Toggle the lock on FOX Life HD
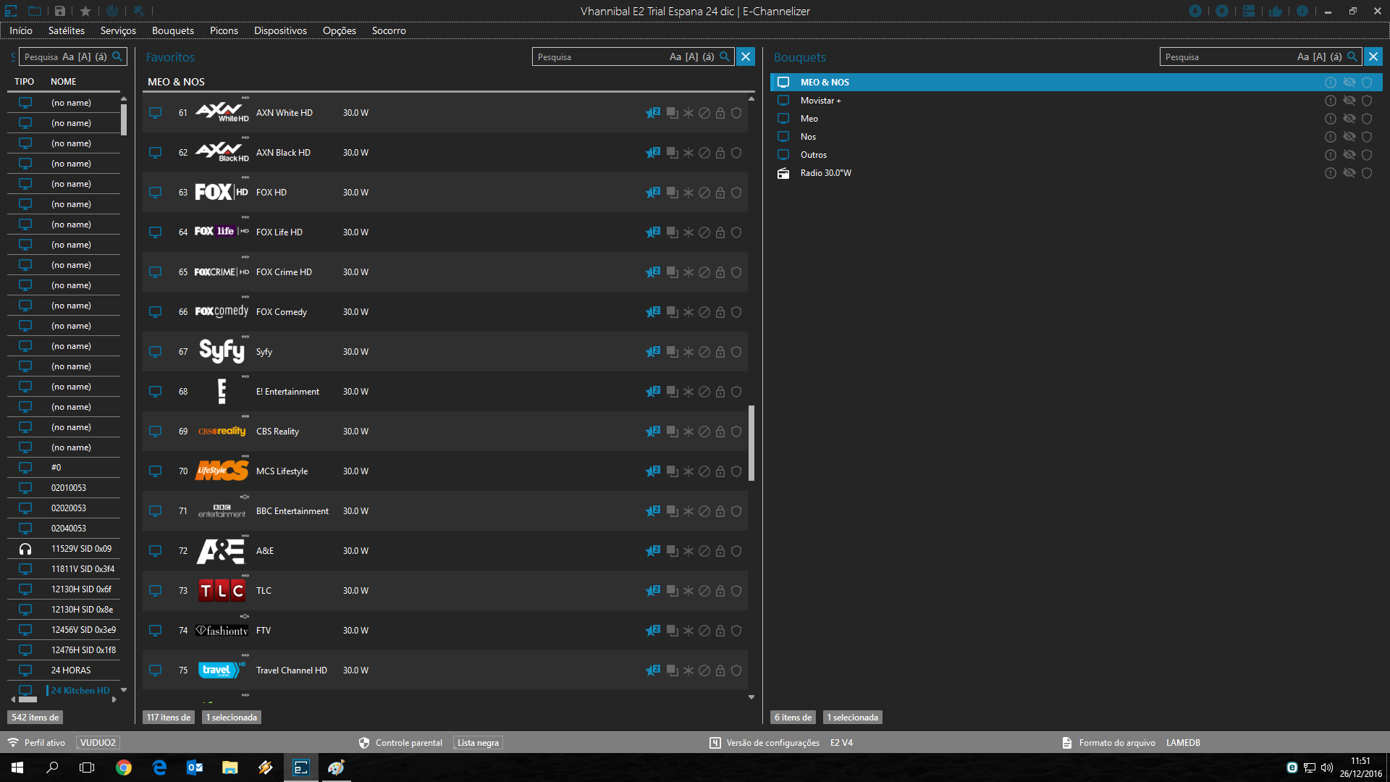 720,232
